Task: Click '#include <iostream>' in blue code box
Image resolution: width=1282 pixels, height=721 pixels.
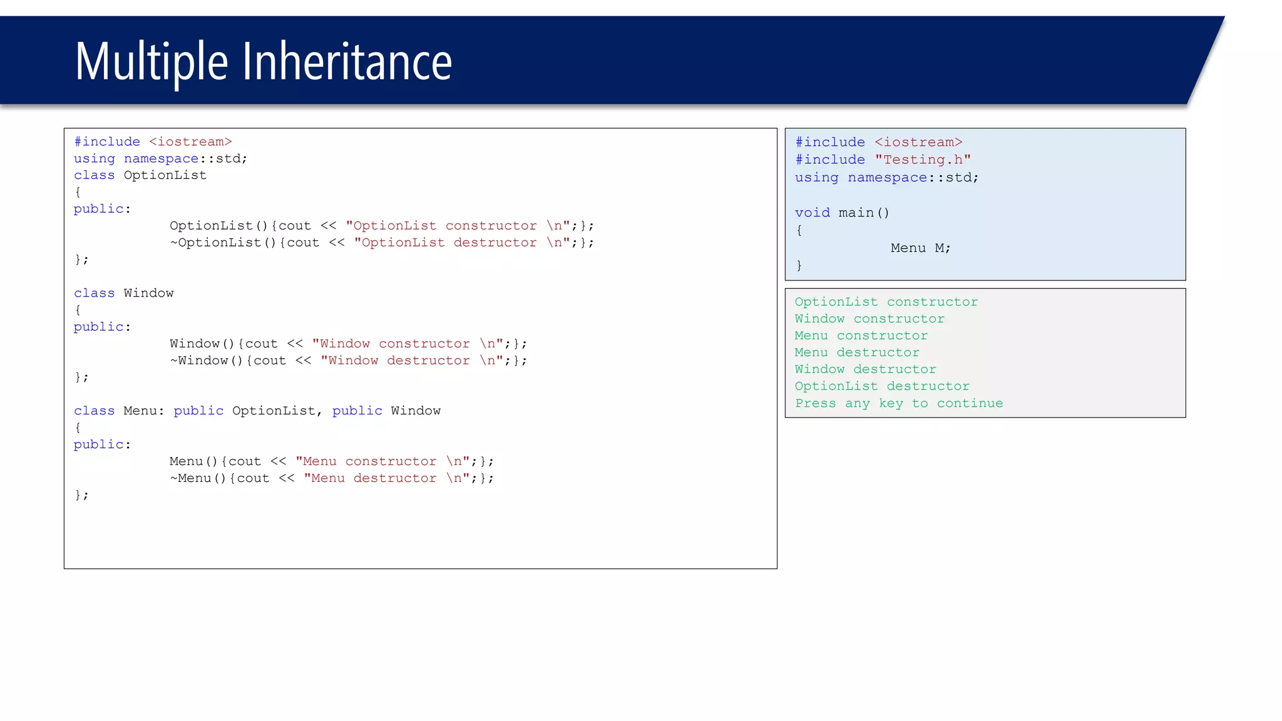Action: coord(878,143)
